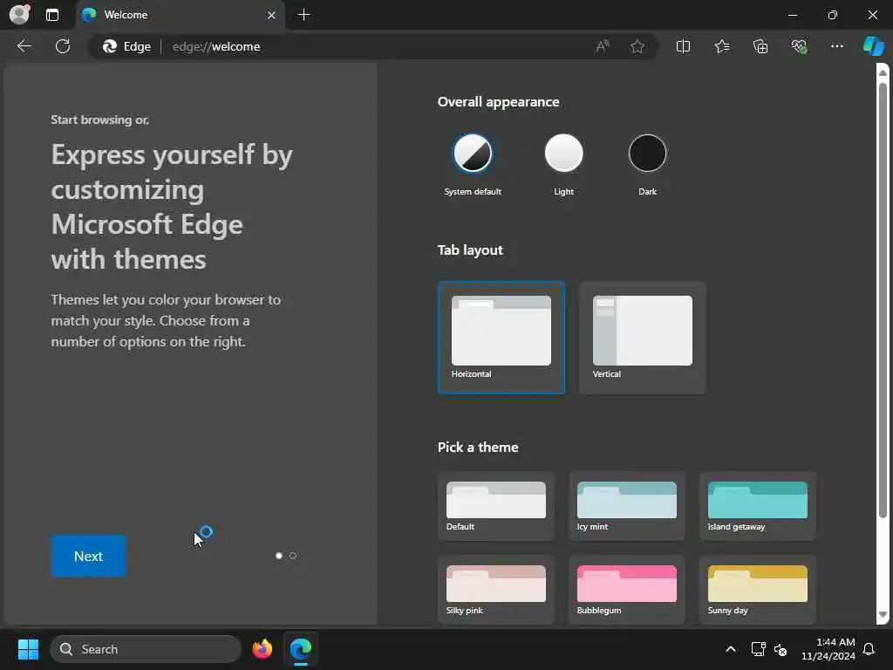Click the Edge taskbar icon

[x=301, y=649]
